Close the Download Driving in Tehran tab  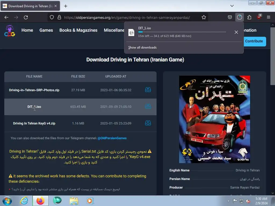click(56, 6)
